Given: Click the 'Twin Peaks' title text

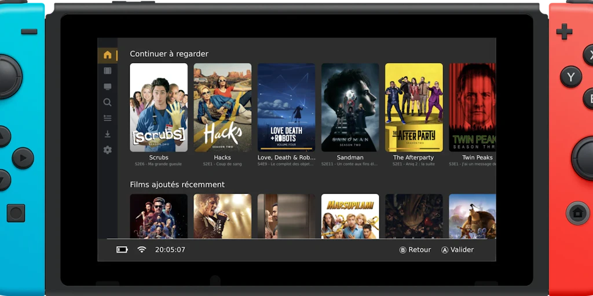Looking at the screenshot, I should tap(477, 157).
